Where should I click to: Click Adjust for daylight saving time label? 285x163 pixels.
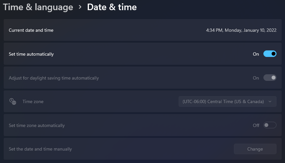tap(54, 78)
